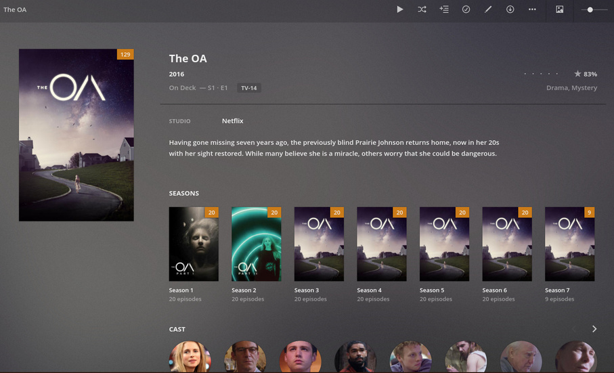The height and width of the screenshot is (373, 614).
Task: Show next cast members with right chevron
Action: coord(594,329)
